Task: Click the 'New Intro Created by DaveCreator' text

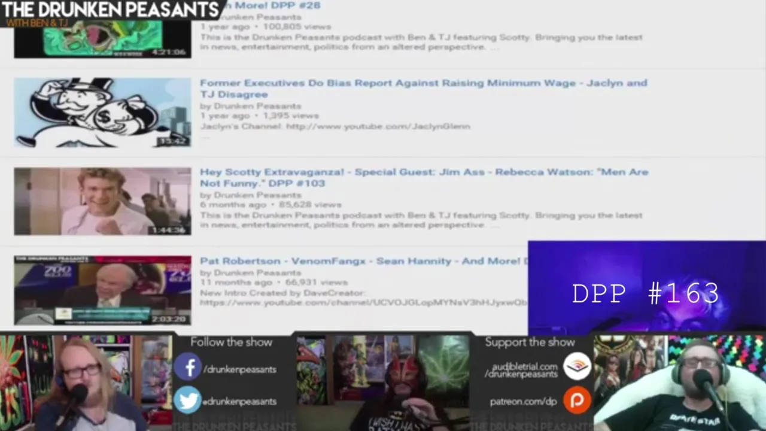Action: (282, 293)
